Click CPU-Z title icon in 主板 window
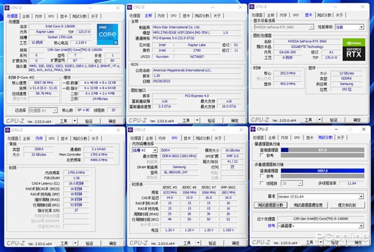Screen dimensions: 374x252 point(130,7)
